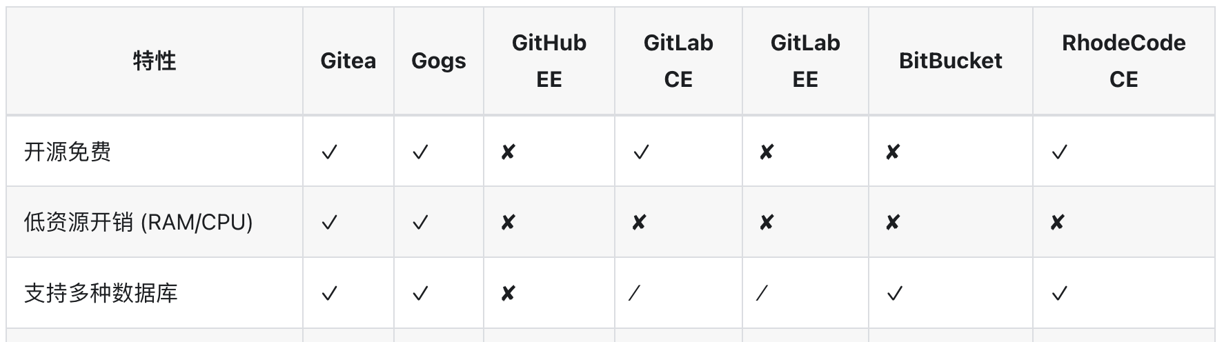
Task: Select the 支持多种数据库 row label
Action: pyautogui.click(x=101, y=294)
